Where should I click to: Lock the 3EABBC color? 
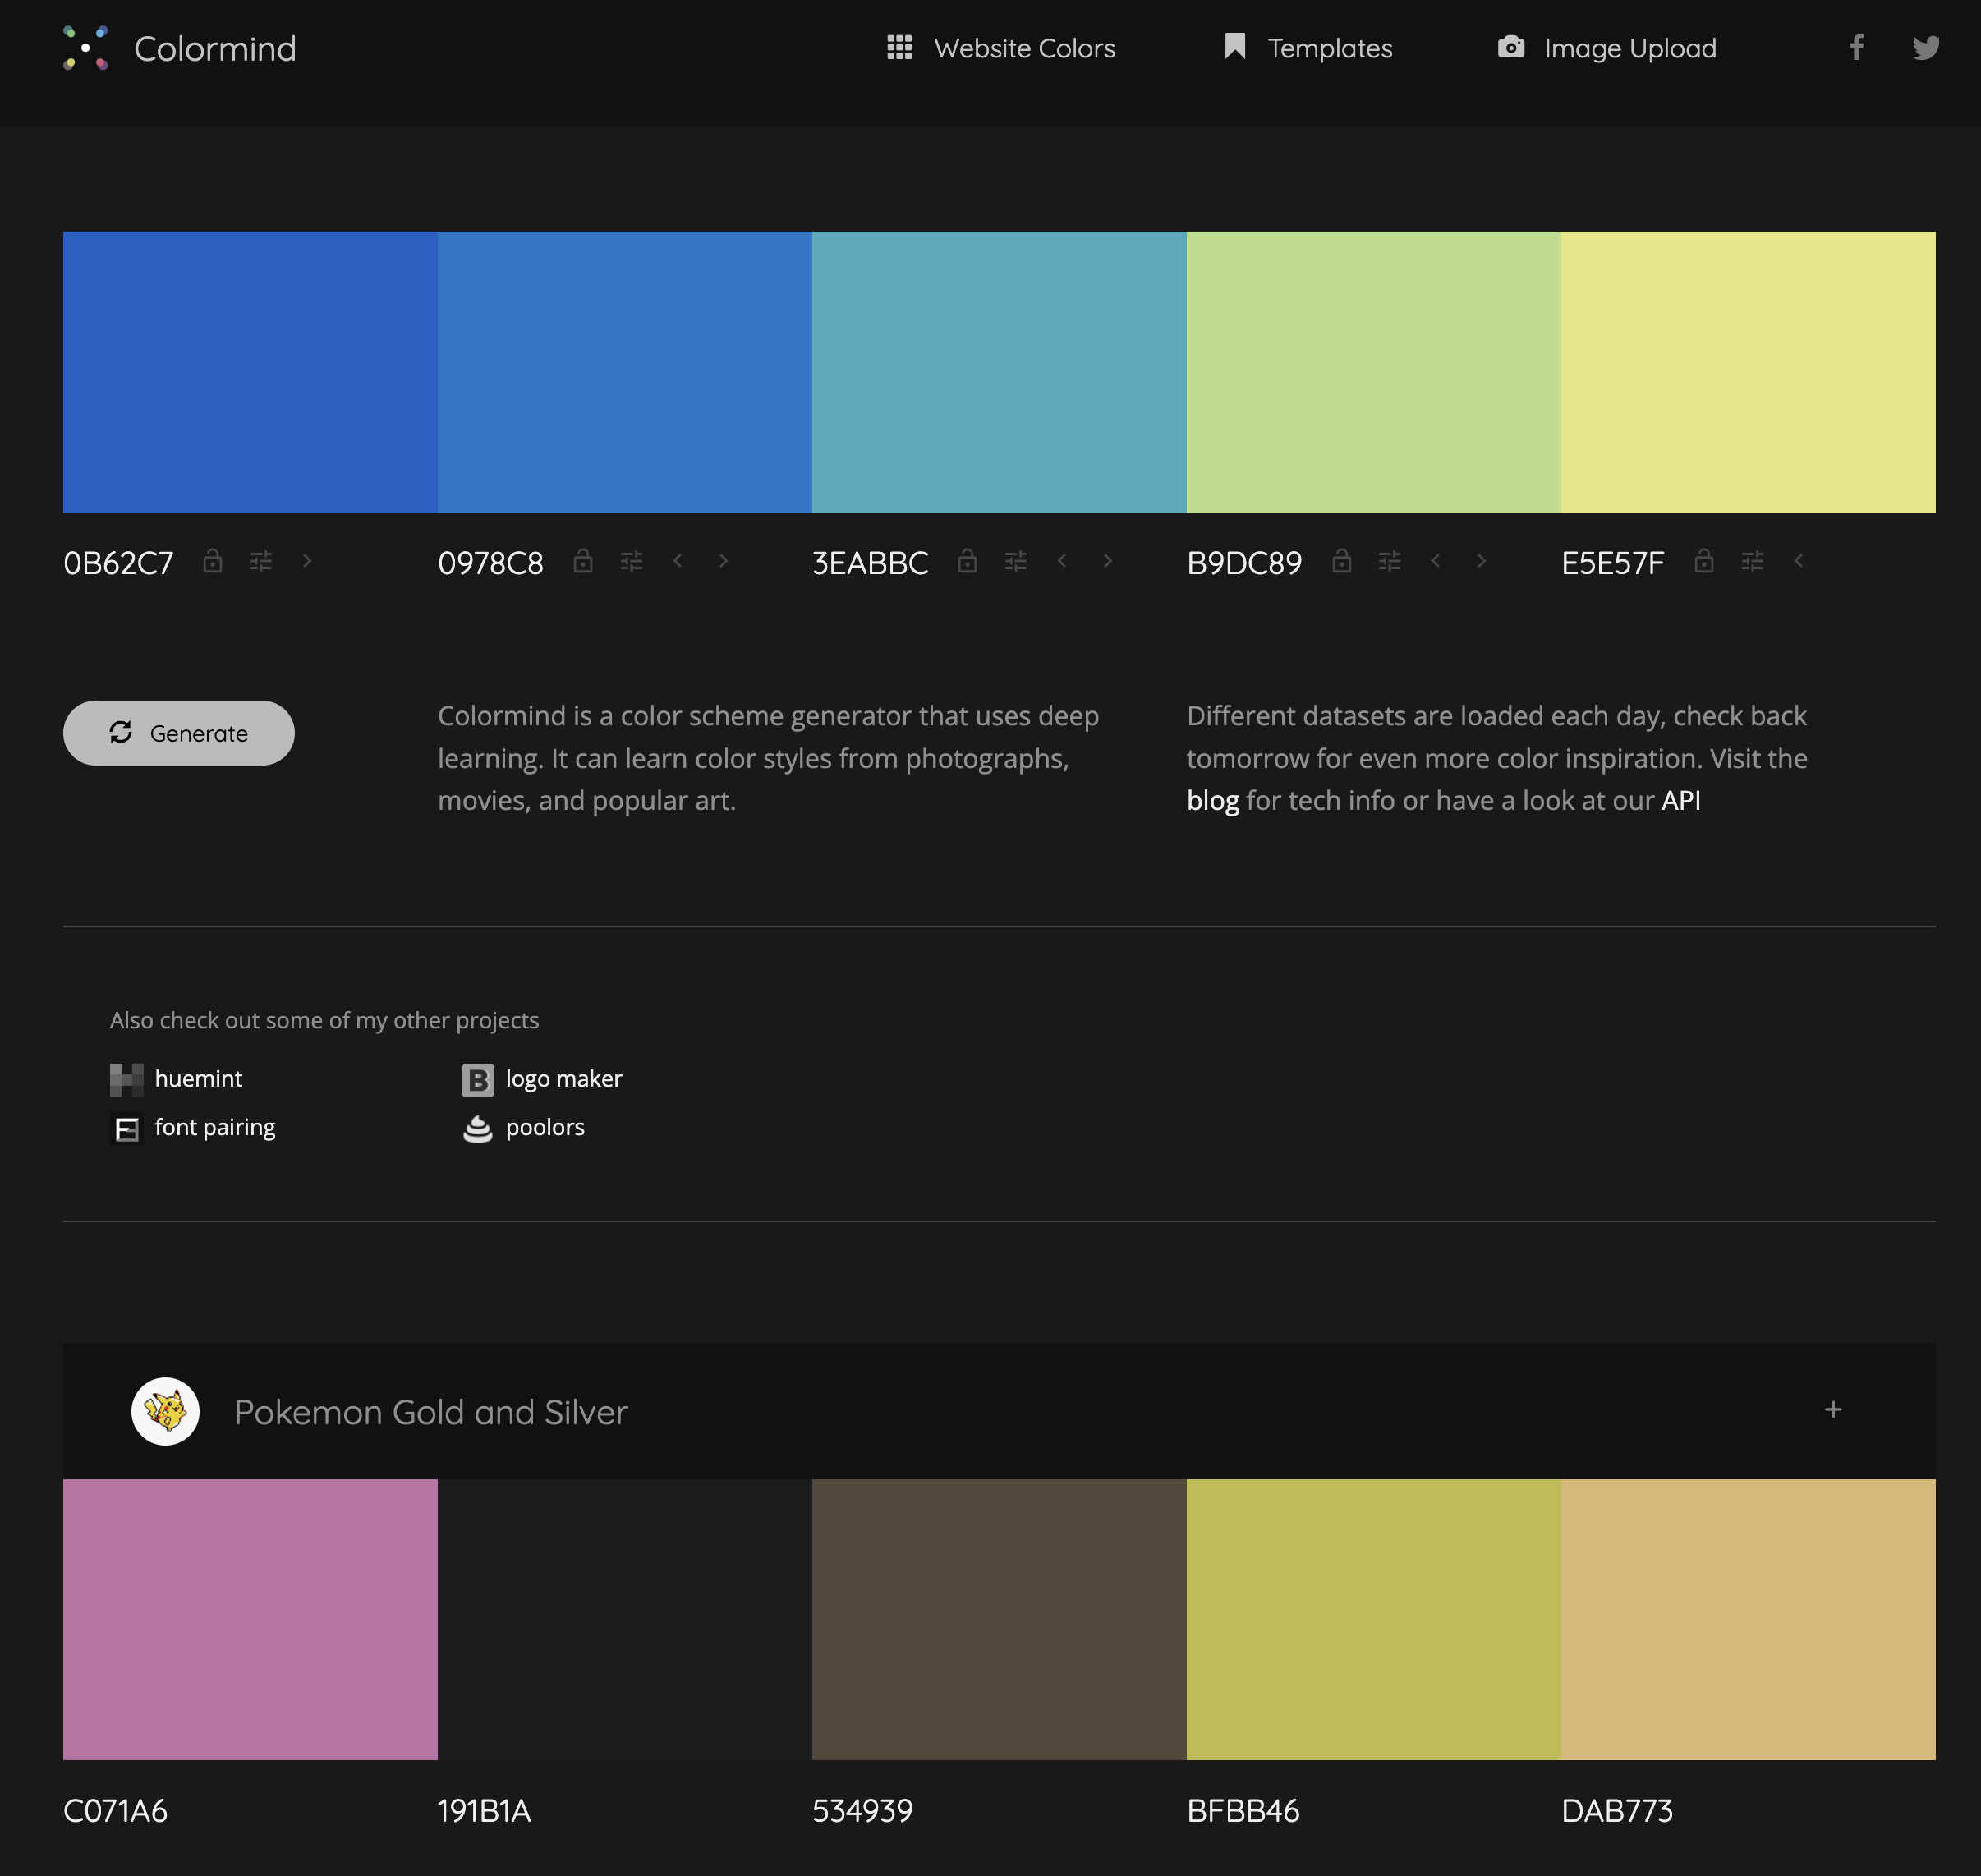pyautogui.click(x=967, y=560)
